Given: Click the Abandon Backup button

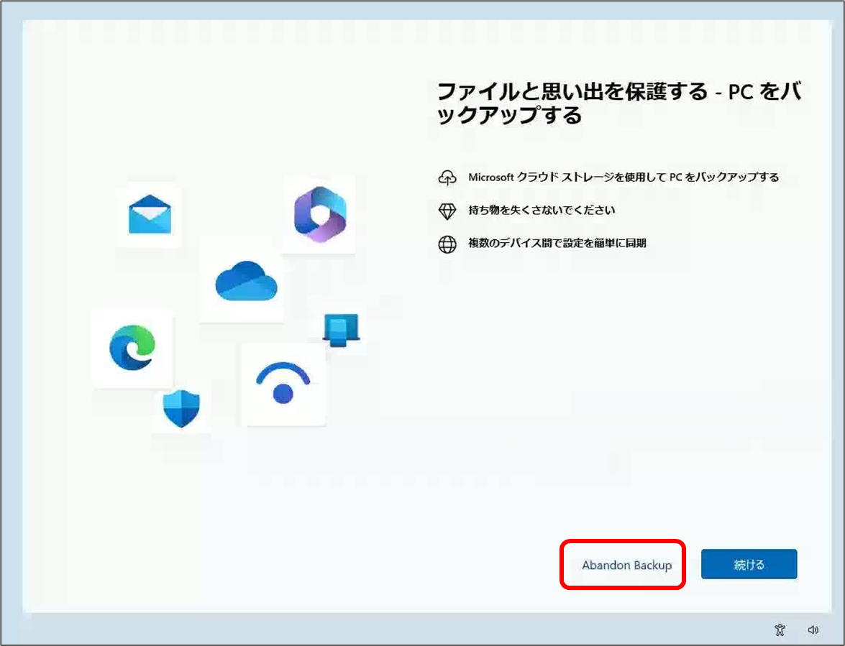Looking at the screenshot, I should pyautogui.click(x=627, y=565).
